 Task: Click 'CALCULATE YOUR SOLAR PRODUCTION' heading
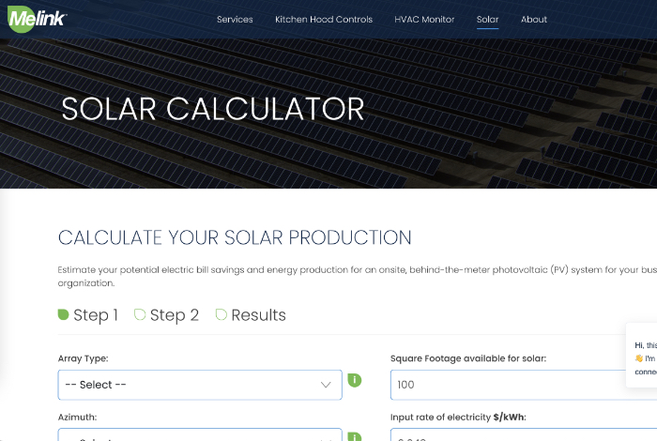click(x=235, y=237)
